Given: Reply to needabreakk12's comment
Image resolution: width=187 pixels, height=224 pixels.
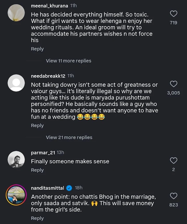Looking at the screenshot, I should (x=37, y=125).
